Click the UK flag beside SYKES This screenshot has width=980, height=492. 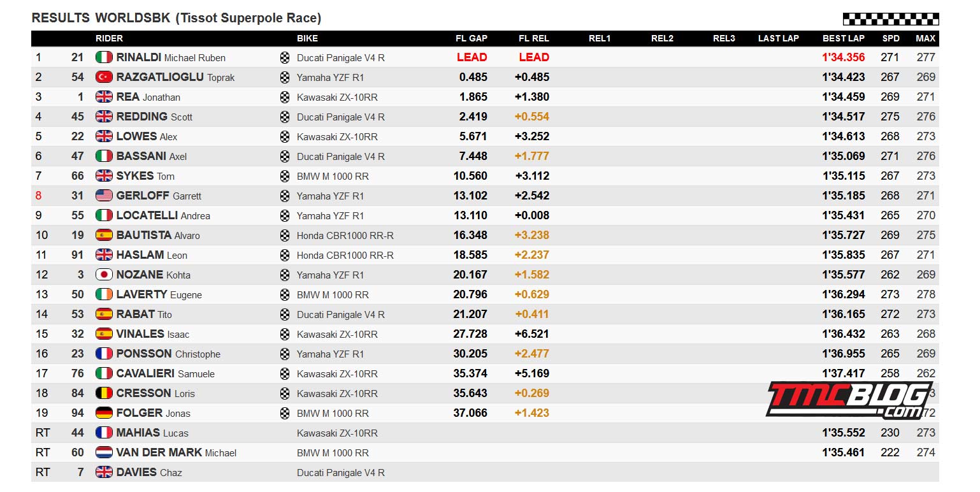point(104,176)
